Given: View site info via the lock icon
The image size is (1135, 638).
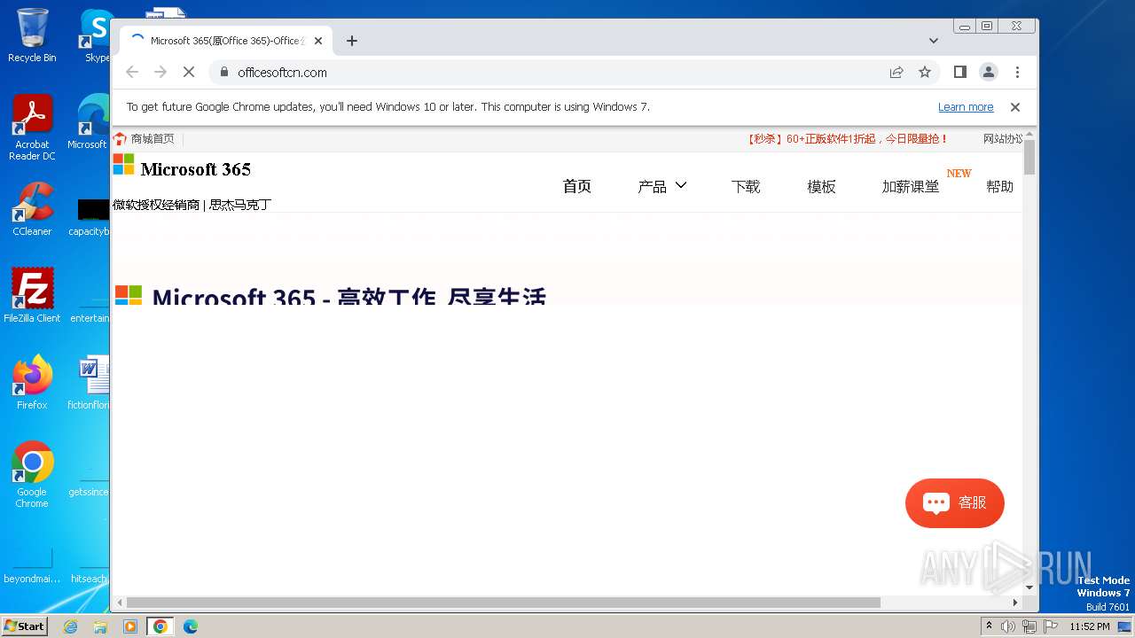Looking at the screenshot, I should pos(223,73).
